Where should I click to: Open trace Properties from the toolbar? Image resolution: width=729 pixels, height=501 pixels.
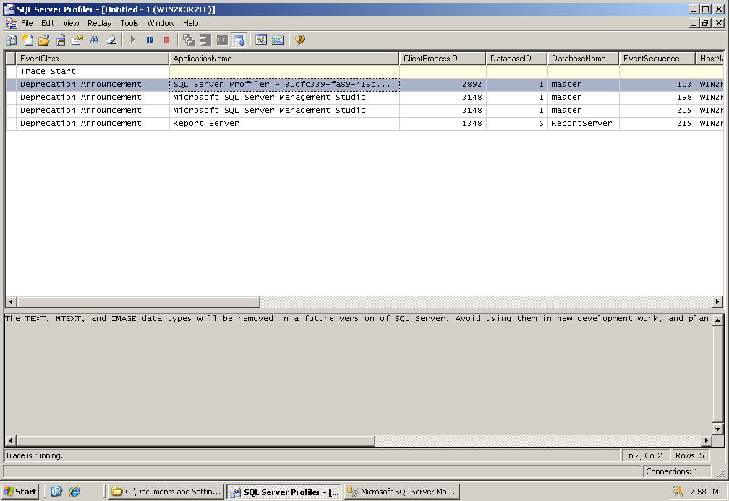tap(77, 40)
